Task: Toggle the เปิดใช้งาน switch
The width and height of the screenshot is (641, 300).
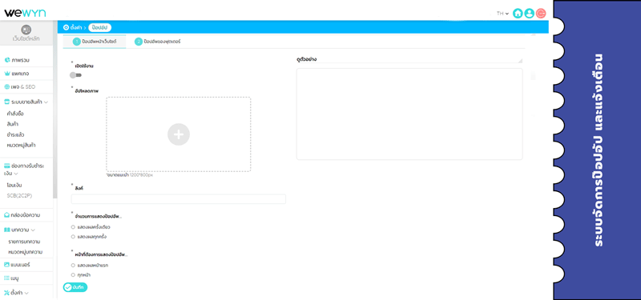Action: [75, 75]
